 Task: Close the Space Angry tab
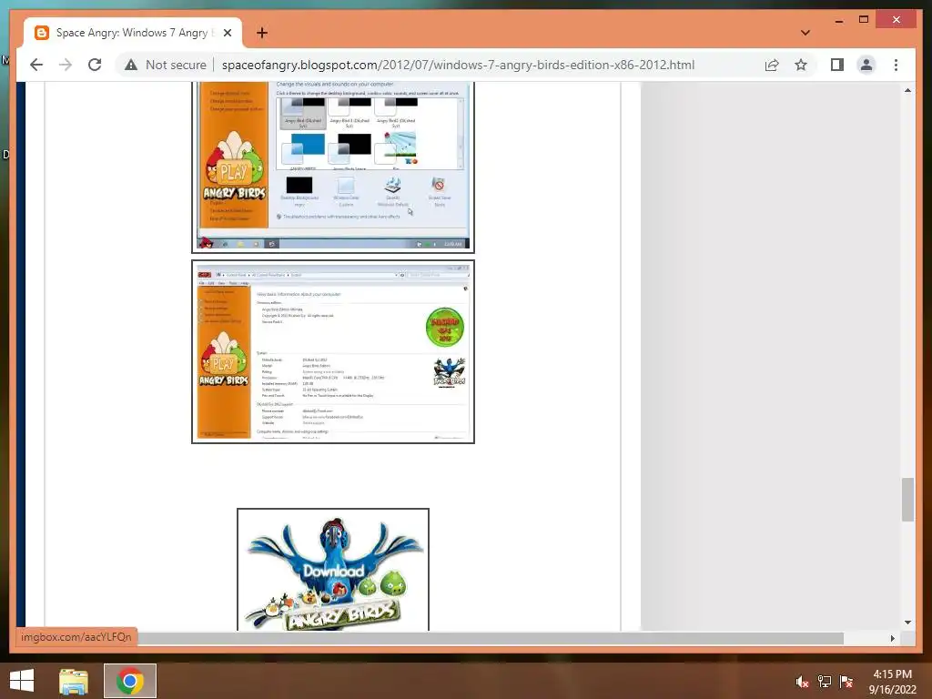pos(227,33)
